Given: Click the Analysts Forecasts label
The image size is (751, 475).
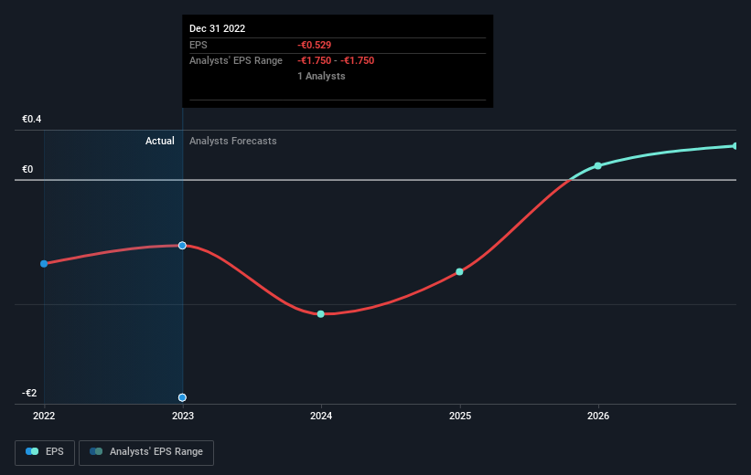Looking at the screenshot, I should coord(232,141).
